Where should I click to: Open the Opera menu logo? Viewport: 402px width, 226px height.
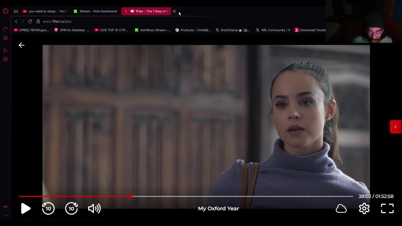(x=5, y=11)
